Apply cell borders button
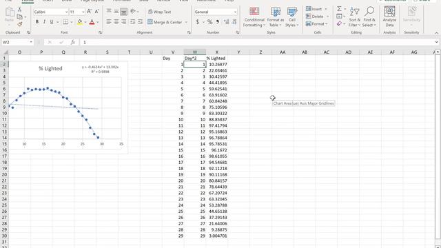Viewport: 441px width, 248px height. (x=65, y=22)
